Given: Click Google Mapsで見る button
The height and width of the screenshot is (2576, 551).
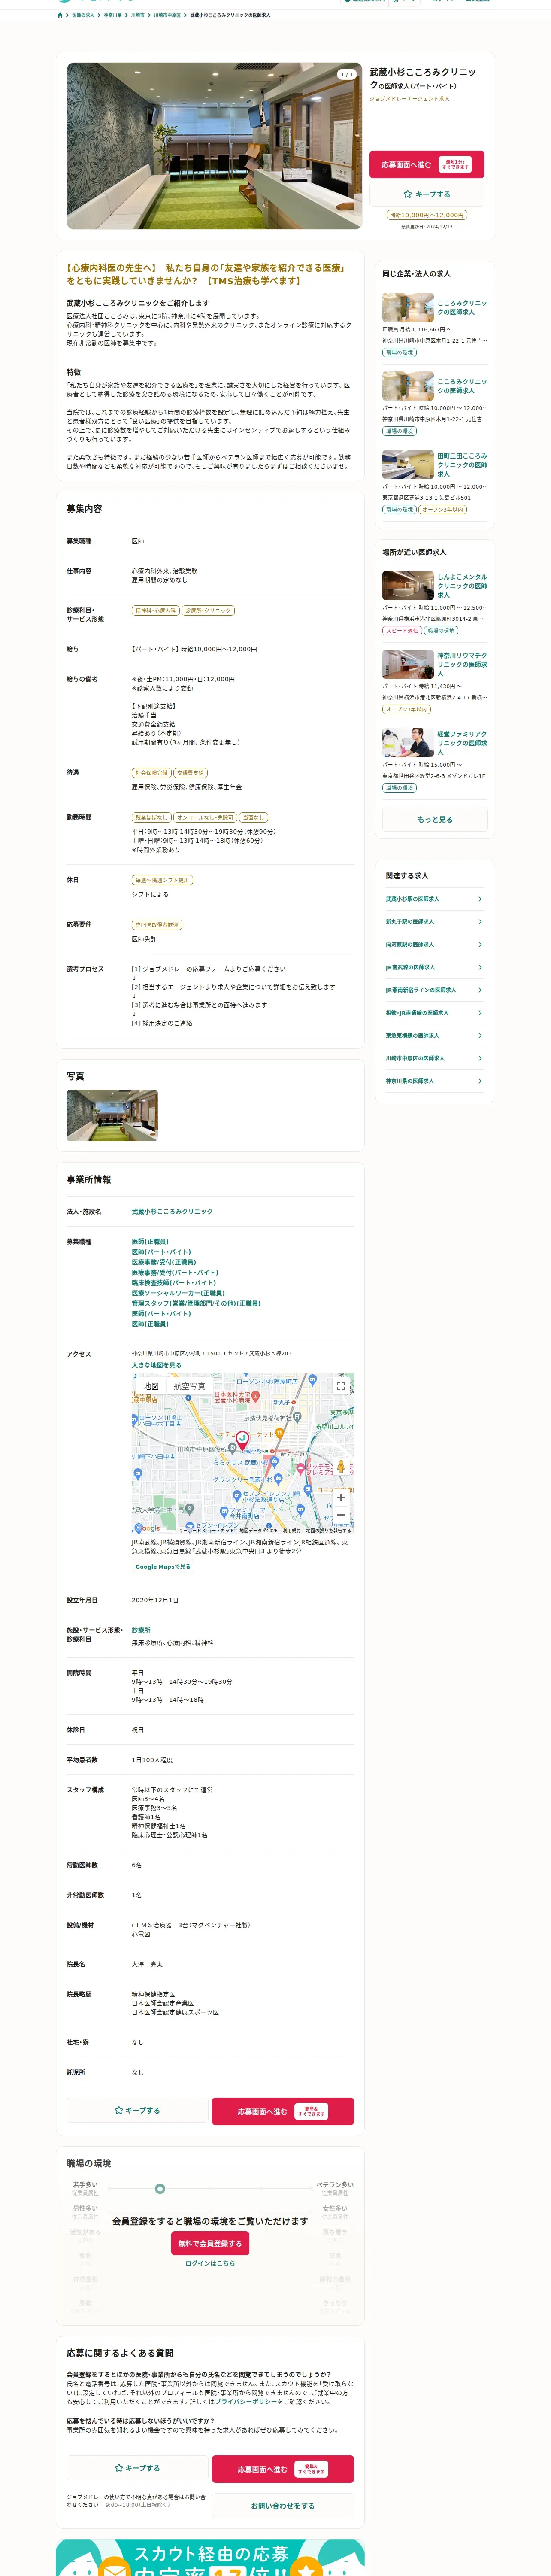Looking at the screenshot, I should 163,1567.
